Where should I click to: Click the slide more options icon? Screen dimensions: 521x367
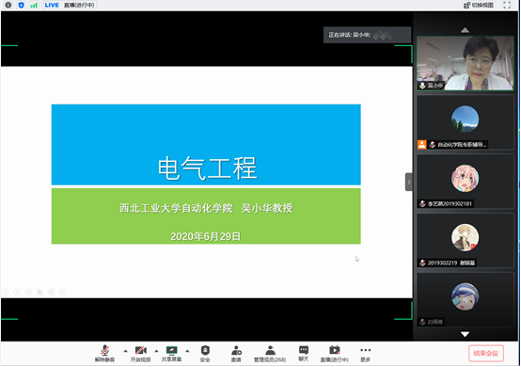coord(63,293)
